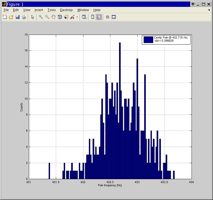The width and height of the screenshot is (213, 200).
Task: Dock figure using menu bar arrow
Action: [x=209, y=10]
